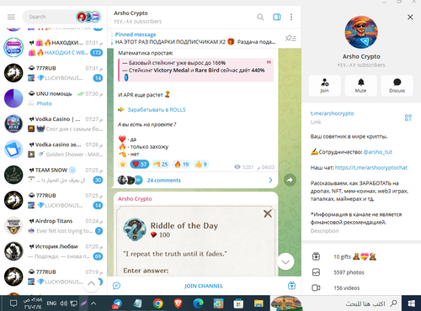Screen dimensions: 421x311
Task: Launch Google Chrome from the taskbar
Action: coord(158,303)
